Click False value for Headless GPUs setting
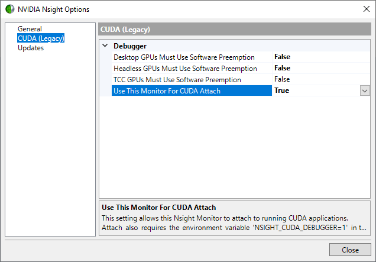This screenshot has width=376, height=262. (282, 68)
